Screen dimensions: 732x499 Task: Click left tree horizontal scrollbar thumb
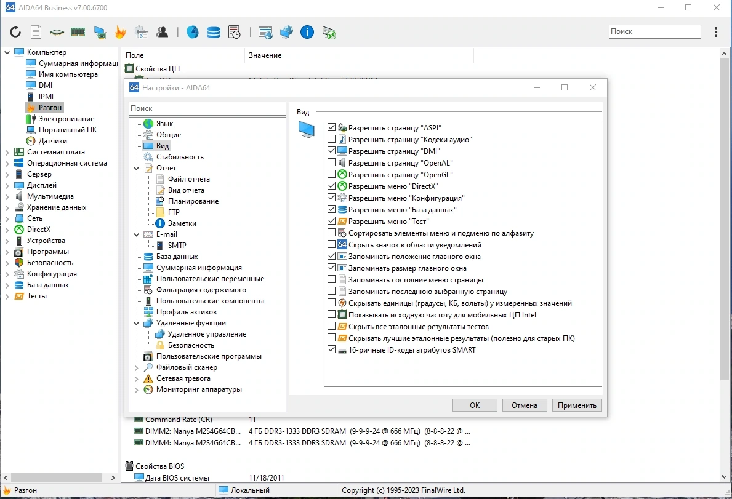click(57, 477)
